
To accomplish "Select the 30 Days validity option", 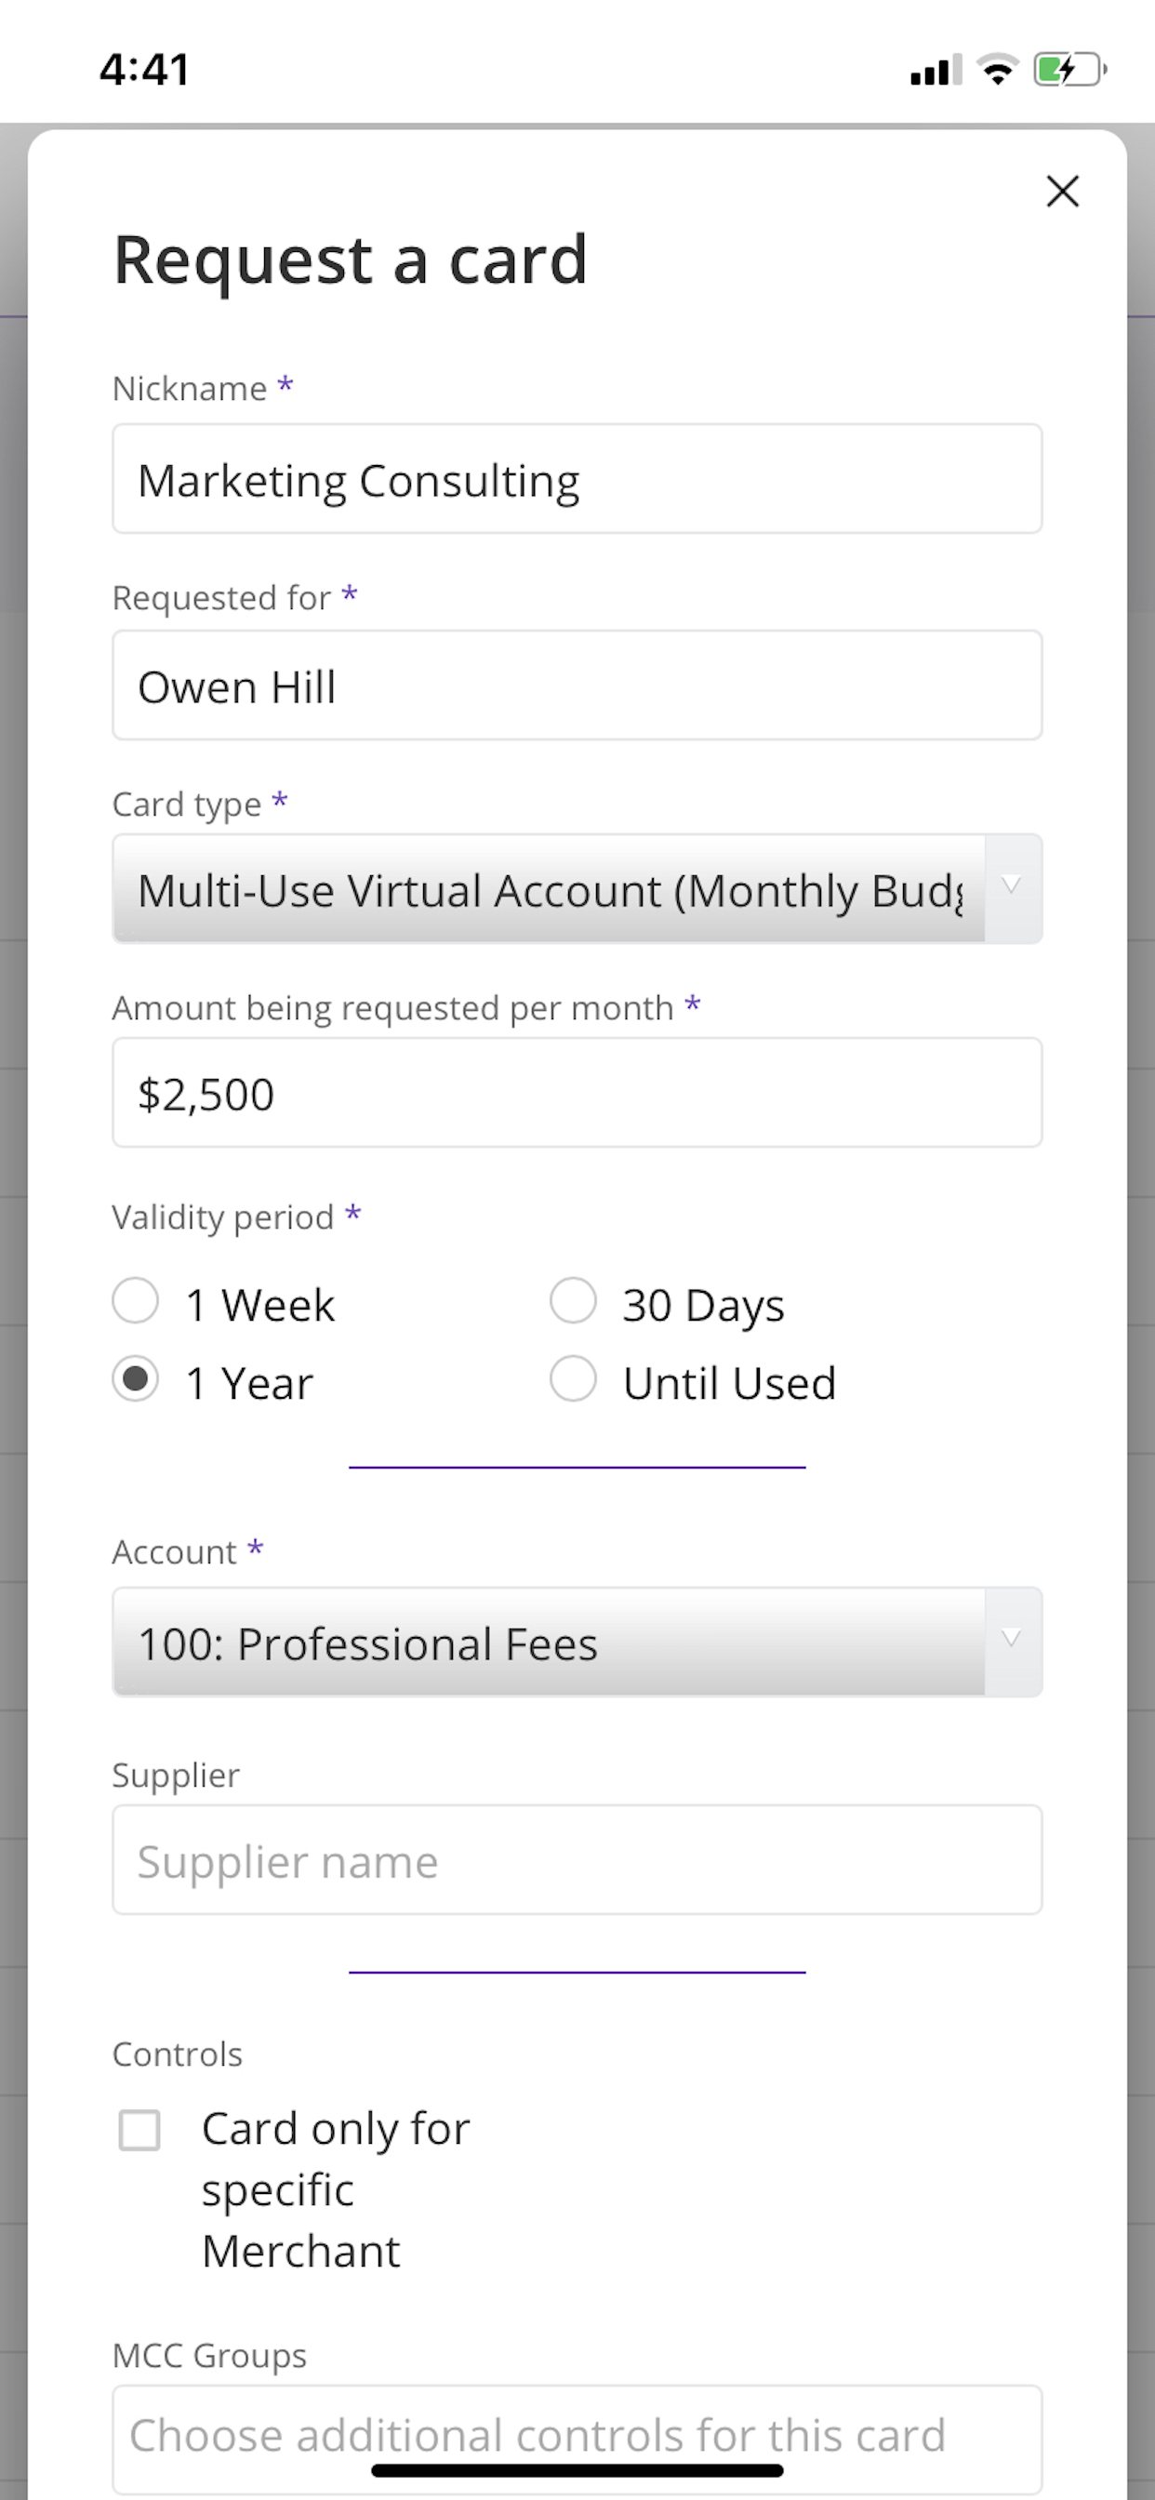I will tap(573, 1300).
